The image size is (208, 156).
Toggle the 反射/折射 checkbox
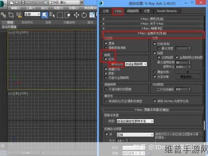pos(155,44)
